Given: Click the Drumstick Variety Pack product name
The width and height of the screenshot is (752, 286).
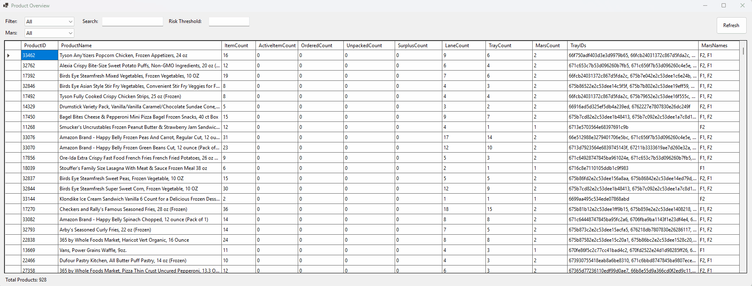Looking at the screenshot, I should click(140, 107).
